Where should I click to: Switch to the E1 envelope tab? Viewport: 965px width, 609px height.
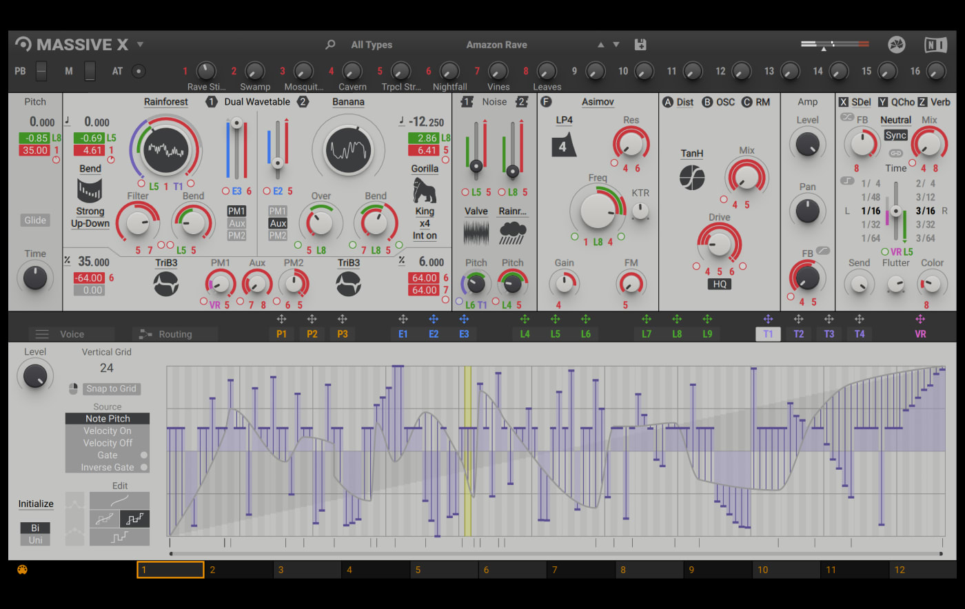[x=403, y=334]
